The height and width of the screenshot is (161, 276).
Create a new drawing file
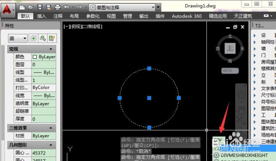click(x=22, y=7)
